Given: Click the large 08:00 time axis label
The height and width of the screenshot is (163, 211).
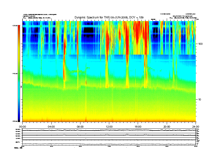Looking at the screenshot, I should point(80,127).
